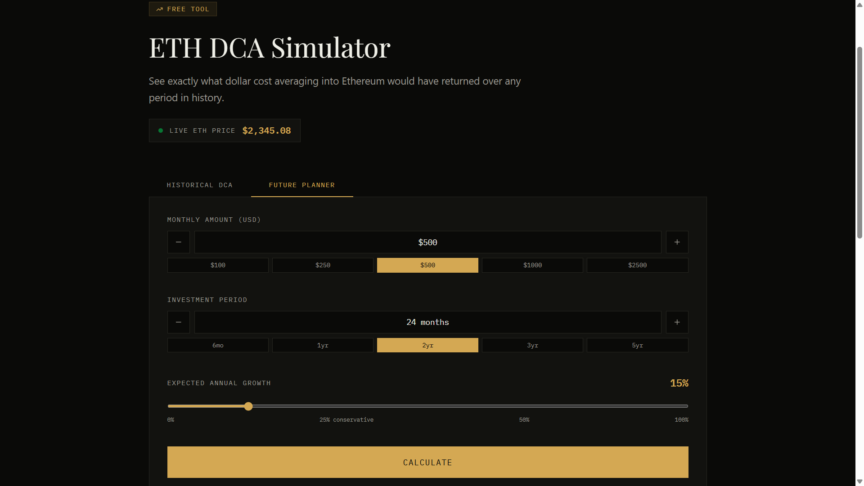864x486 pixels.
Task: Click the plus stepper for investment period
Action: 677,322
